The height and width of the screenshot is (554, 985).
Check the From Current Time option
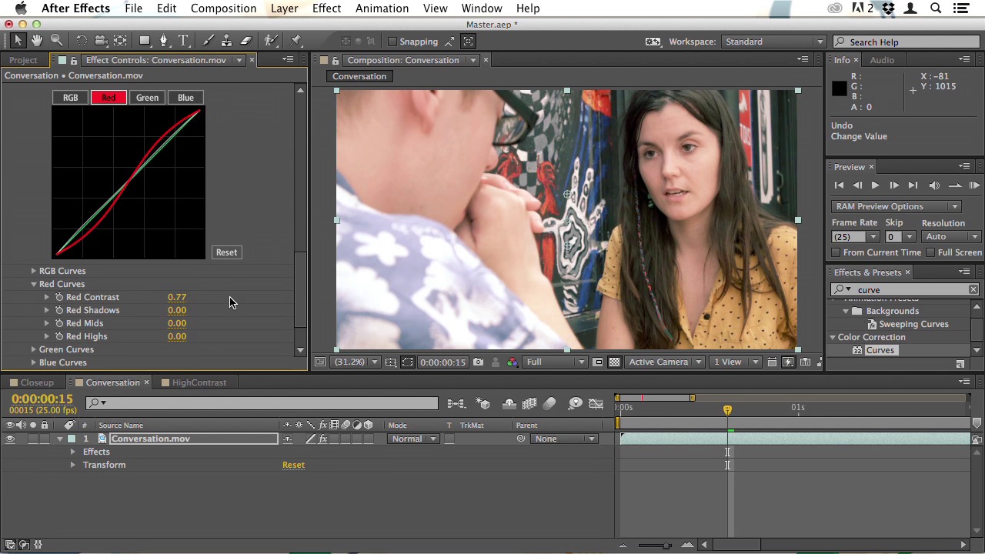pos(836,252)
